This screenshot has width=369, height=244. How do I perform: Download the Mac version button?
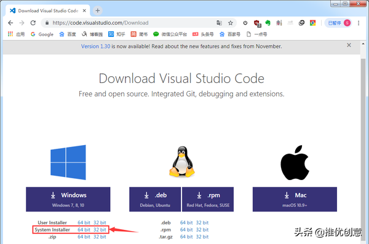pyautogui.click(x=295, y=199)
